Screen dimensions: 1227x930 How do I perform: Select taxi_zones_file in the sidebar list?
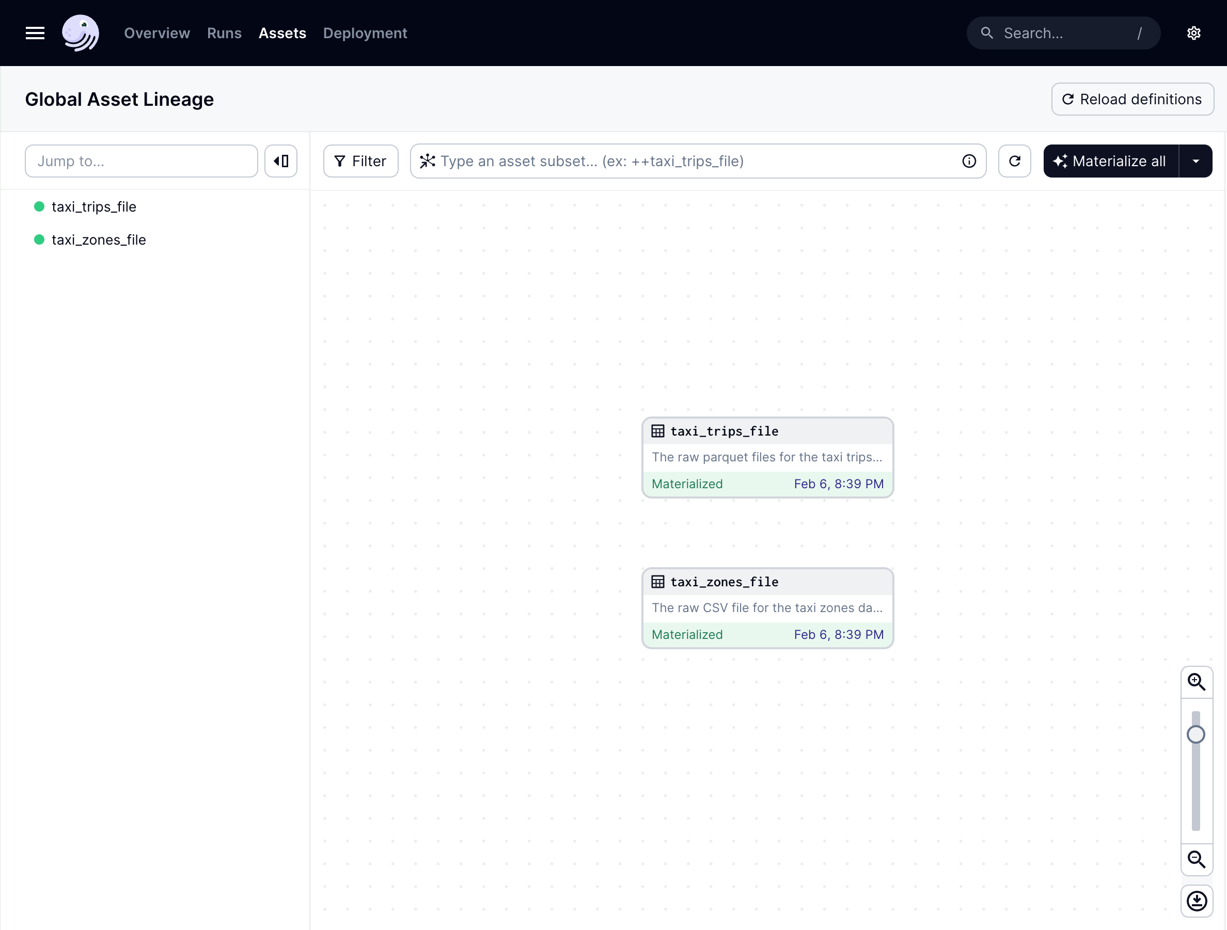[99, 239]
